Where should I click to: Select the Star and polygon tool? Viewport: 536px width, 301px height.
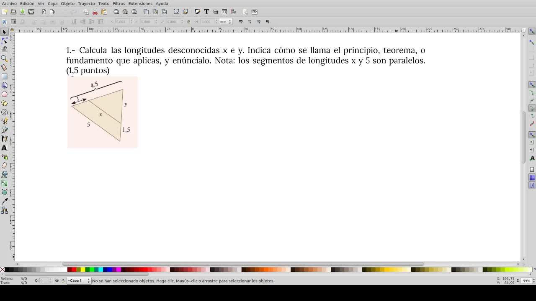pyautogui.click(x=5, y=103)
